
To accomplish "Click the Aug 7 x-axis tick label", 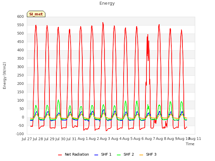I will 150,139.
